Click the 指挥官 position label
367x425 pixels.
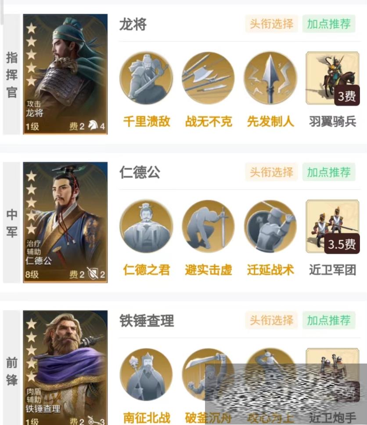[x=12, y=75]
